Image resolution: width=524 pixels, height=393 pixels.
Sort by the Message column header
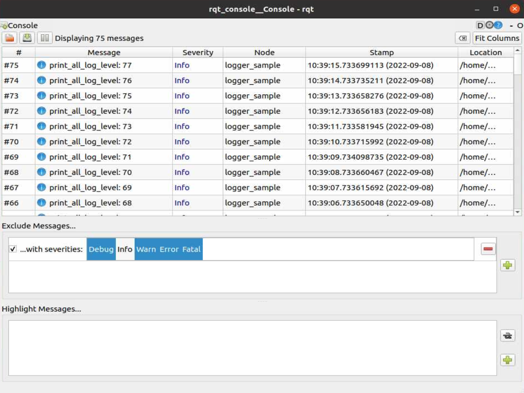[104, 52]
